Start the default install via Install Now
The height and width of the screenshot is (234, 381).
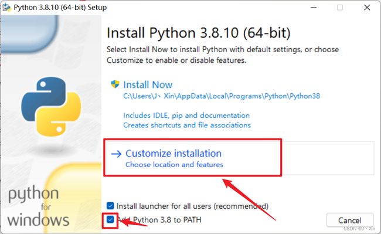pyautogui.click(x=148, y=85)
